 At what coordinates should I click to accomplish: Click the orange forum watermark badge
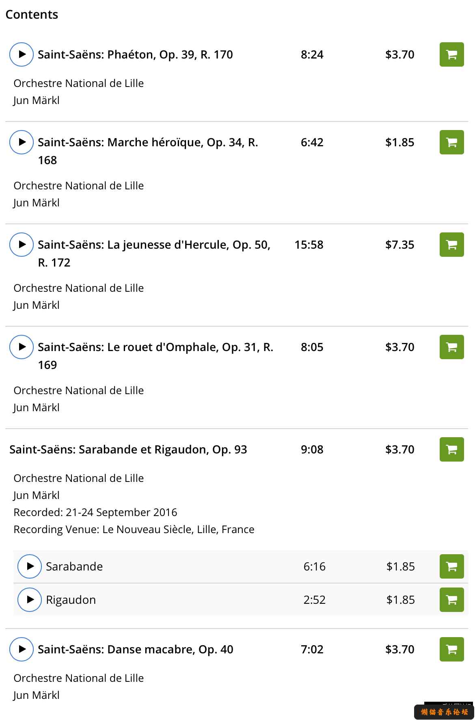(x=444, y=712)
